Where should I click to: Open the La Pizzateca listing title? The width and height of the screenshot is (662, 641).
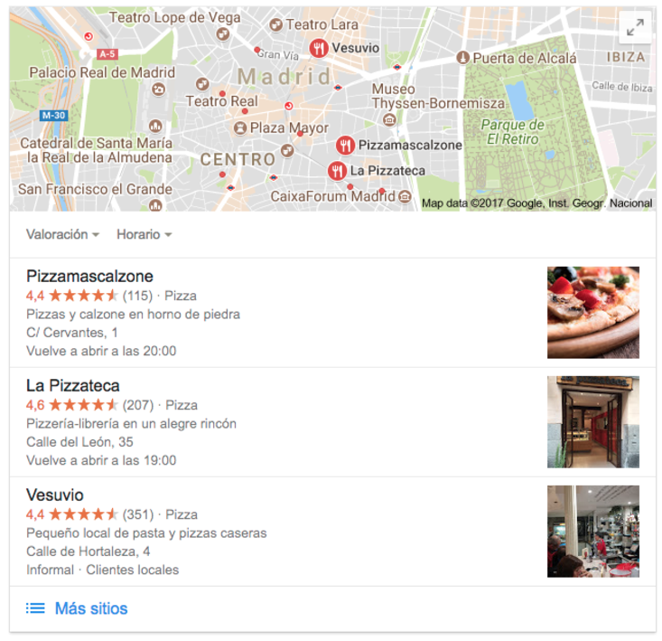72,386
